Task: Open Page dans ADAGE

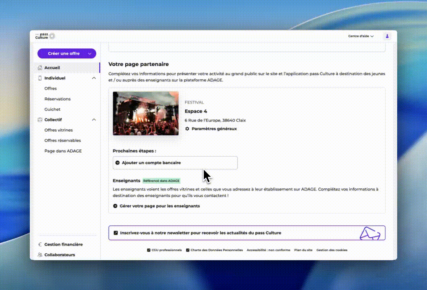Action: (x=63, y=151)
